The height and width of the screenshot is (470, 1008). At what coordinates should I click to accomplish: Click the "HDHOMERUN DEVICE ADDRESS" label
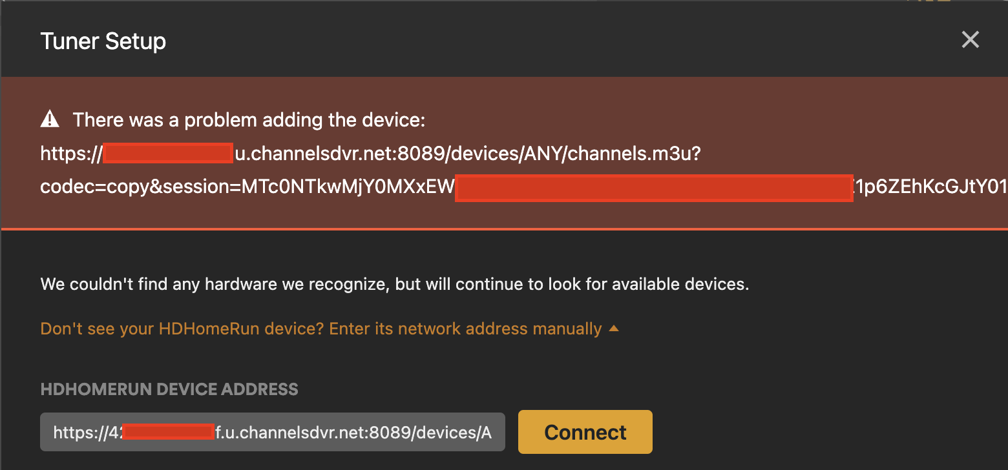coord(169,389)
